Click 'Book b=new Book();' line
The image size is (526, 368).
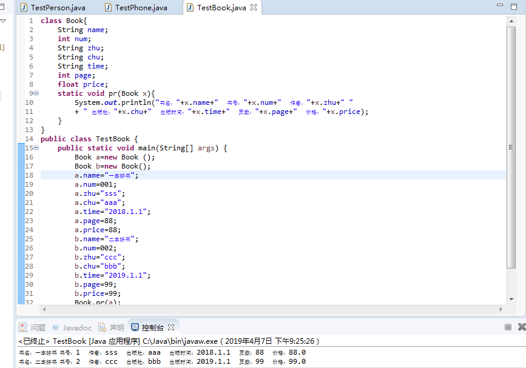(112, 166)
